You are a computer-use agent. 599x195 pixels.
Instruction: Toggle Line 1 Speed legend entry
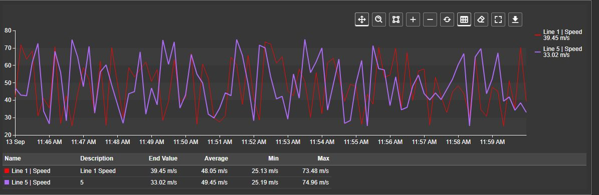pos(558,34)
